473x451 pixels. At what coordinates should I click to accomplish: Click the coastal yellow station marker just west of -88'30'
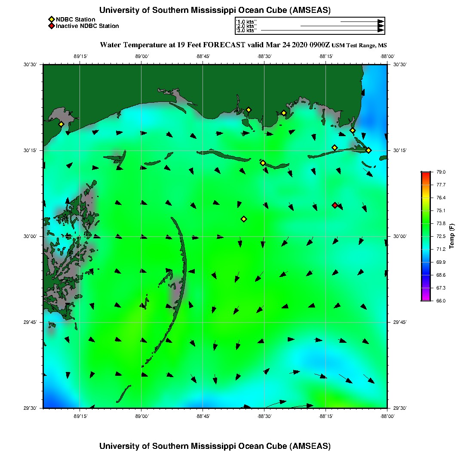(x=249, y=110)
